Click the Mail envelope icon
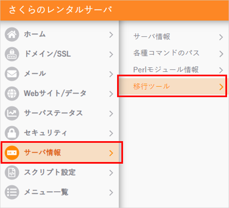Viewport: 229px width, 208px height. [x=12, y=74]
